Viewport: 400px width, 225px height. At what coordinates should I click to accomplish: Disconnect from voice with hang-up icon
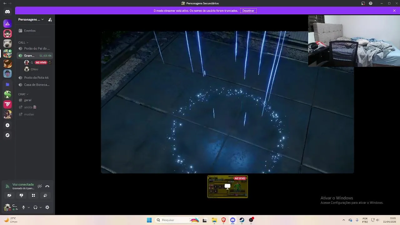[47, 186]
